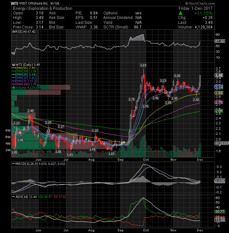This screenshot has height=233, width=229.
Task: Click the yellow 2.99 axis tag
Action: coord(219,93)
